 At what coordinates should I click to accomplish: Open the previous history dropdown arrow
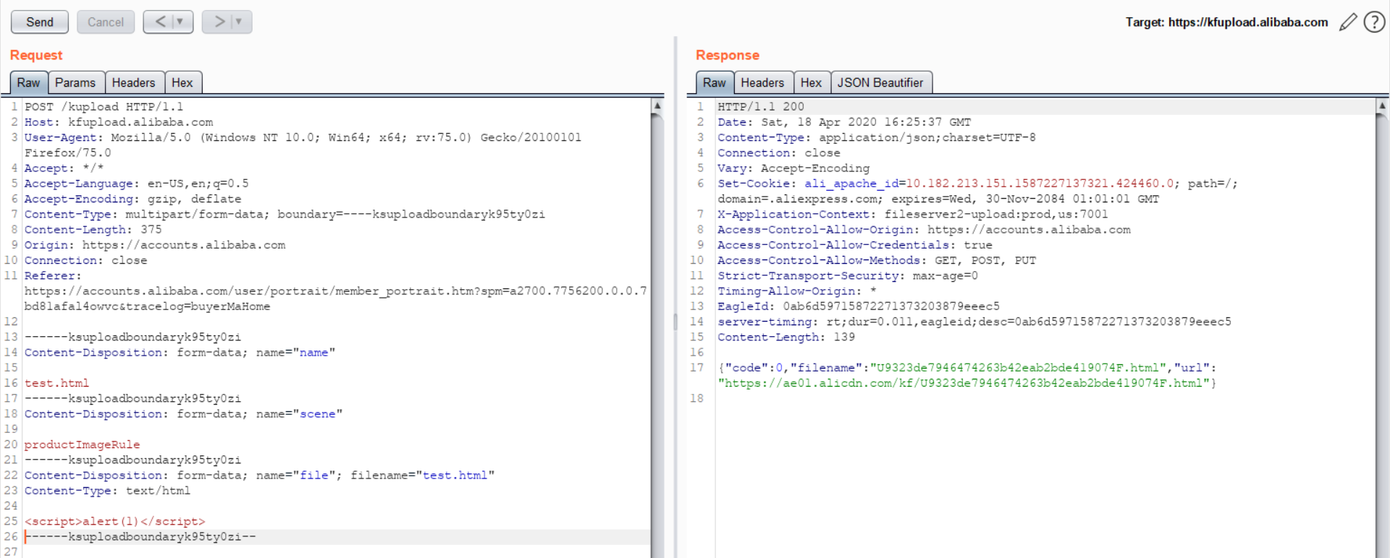[x=181, y=22]
